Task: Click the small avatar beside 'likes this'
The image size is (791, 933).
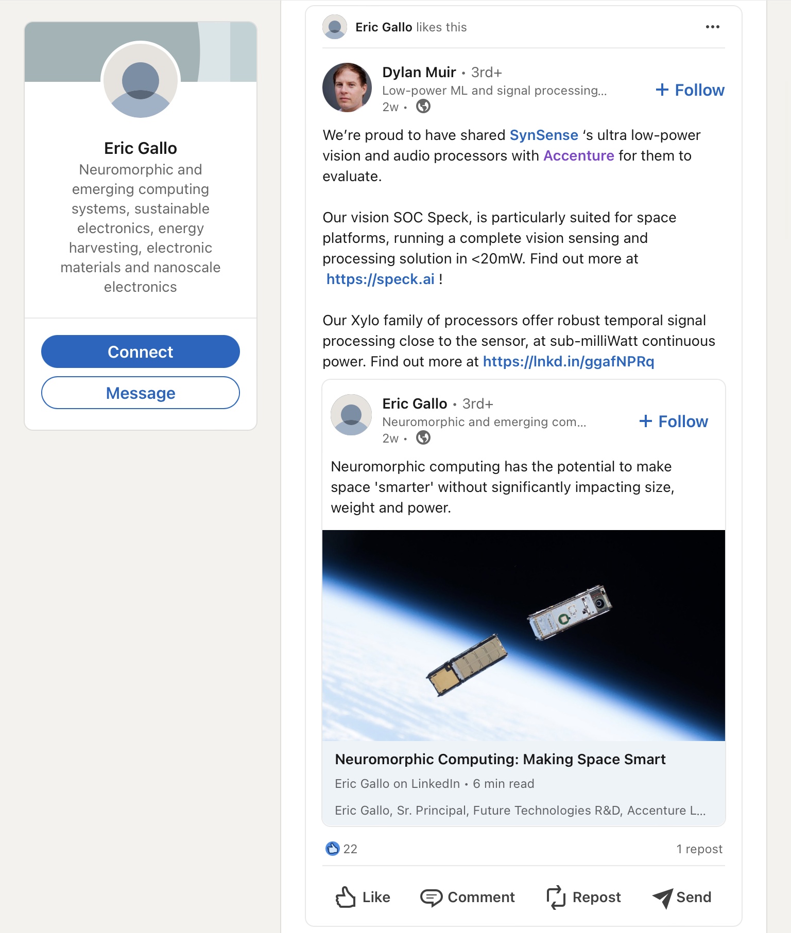Action: pyautogui.click(x=335, y=27)
